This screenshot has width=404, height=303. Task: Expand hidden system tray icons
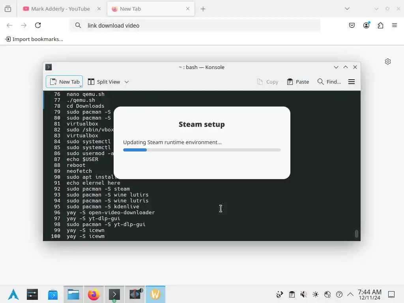click(x=350, y=294)
